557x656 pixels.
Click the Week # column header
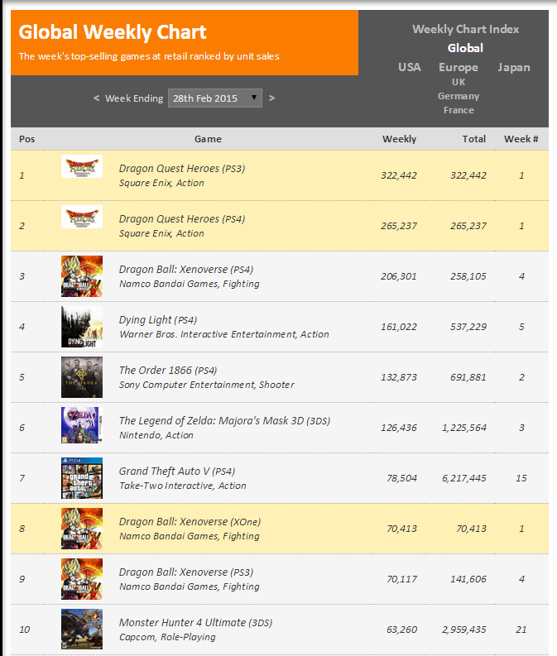521,139
